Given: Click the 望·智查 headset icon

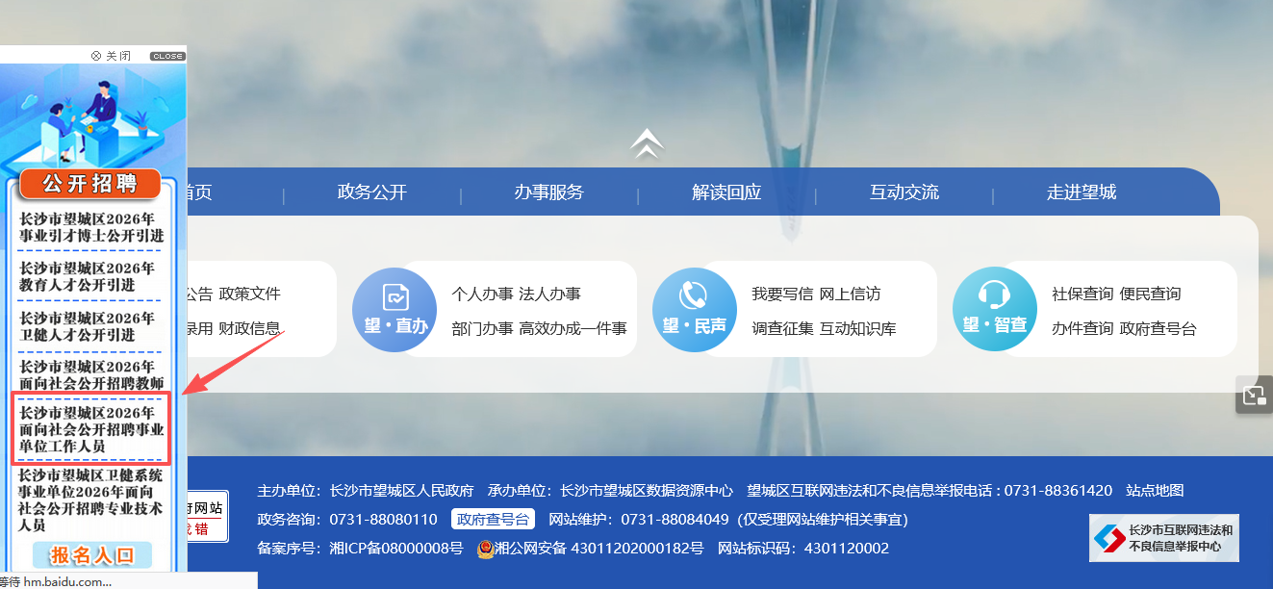Looking at the screenshot, I should tap(995, 310).
